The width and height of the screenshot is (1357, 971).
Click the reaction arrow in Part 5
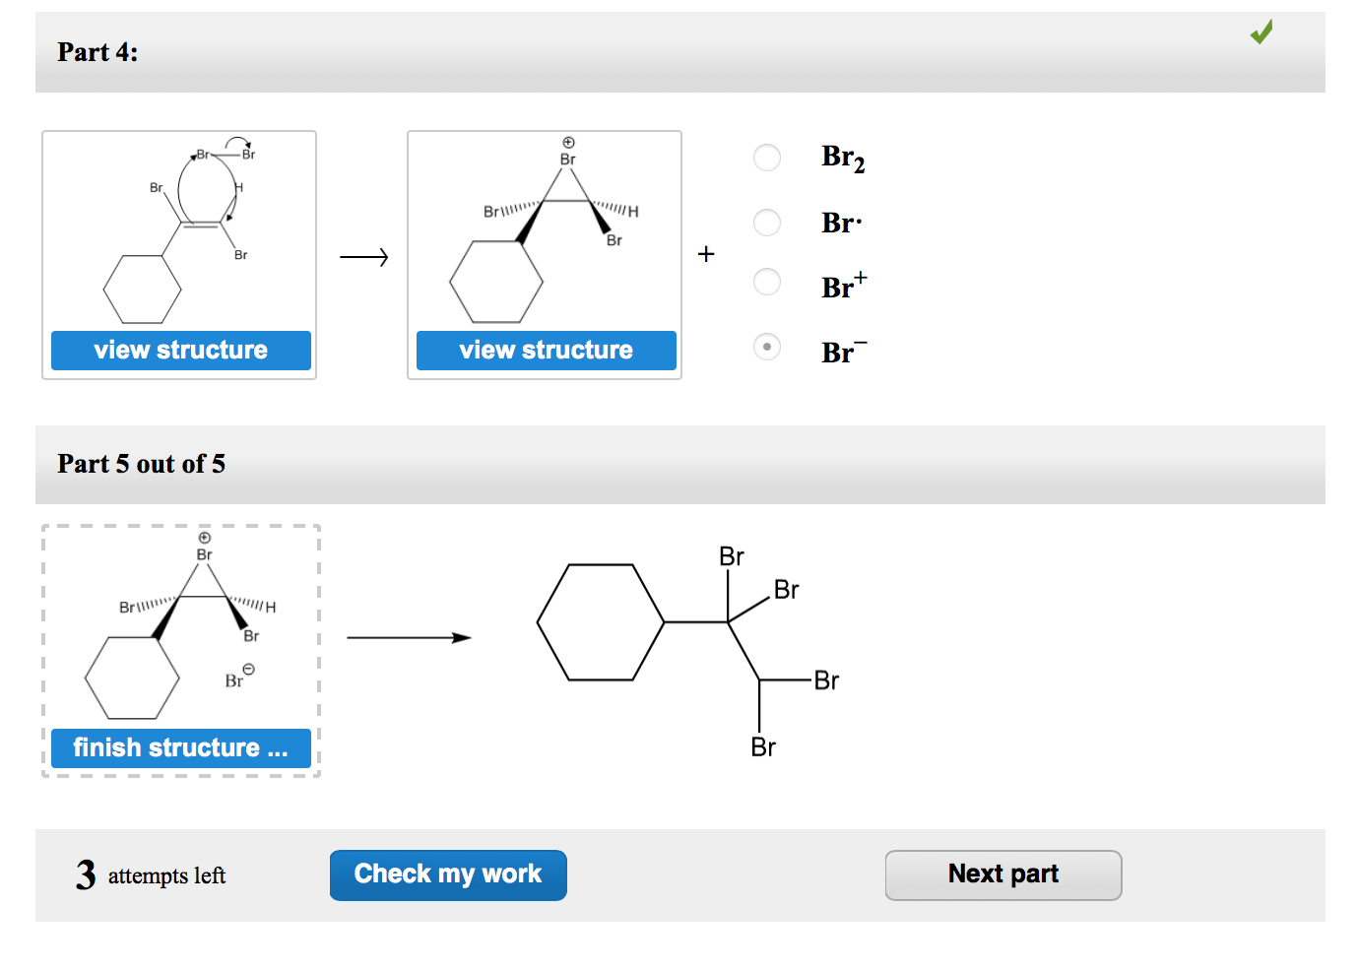tap(409, 638)
